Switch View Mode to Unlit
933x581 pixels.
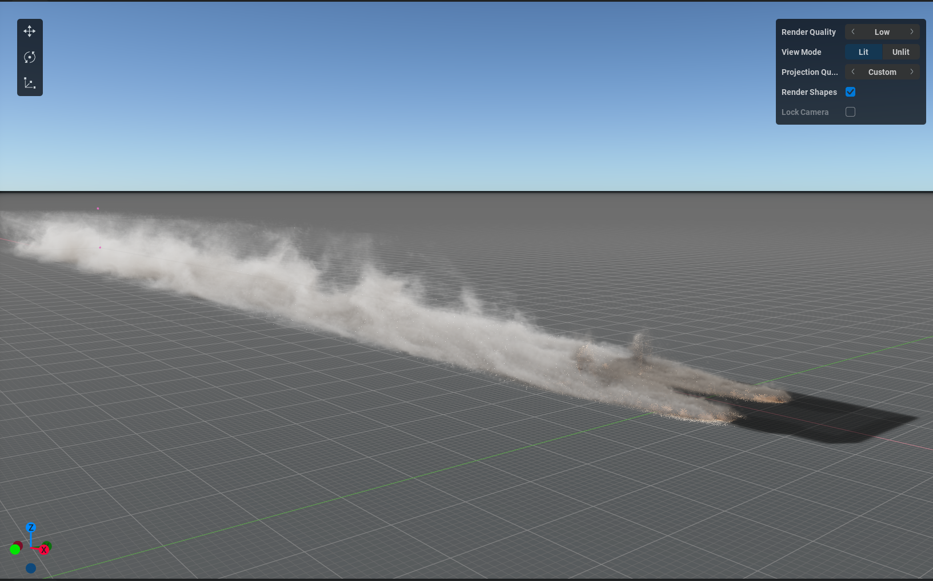click(901, 52)
